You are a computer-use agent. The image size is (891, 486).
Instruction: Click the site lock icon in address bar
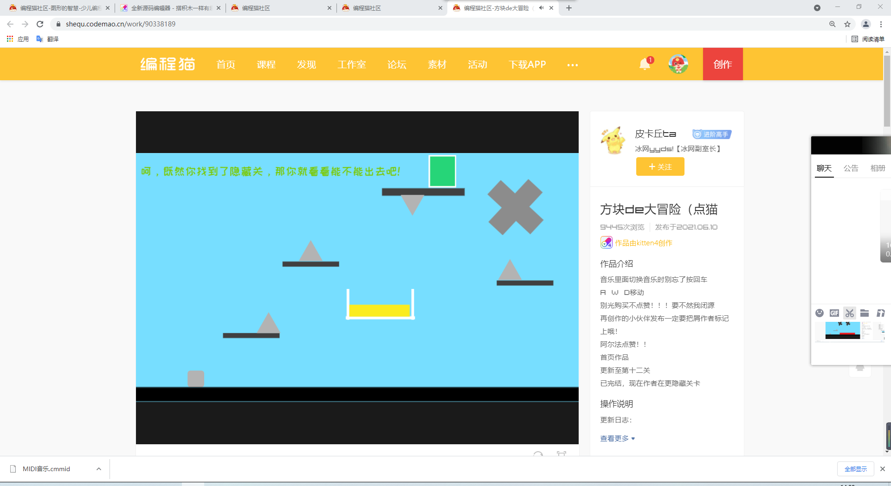(x=58, y=24)
